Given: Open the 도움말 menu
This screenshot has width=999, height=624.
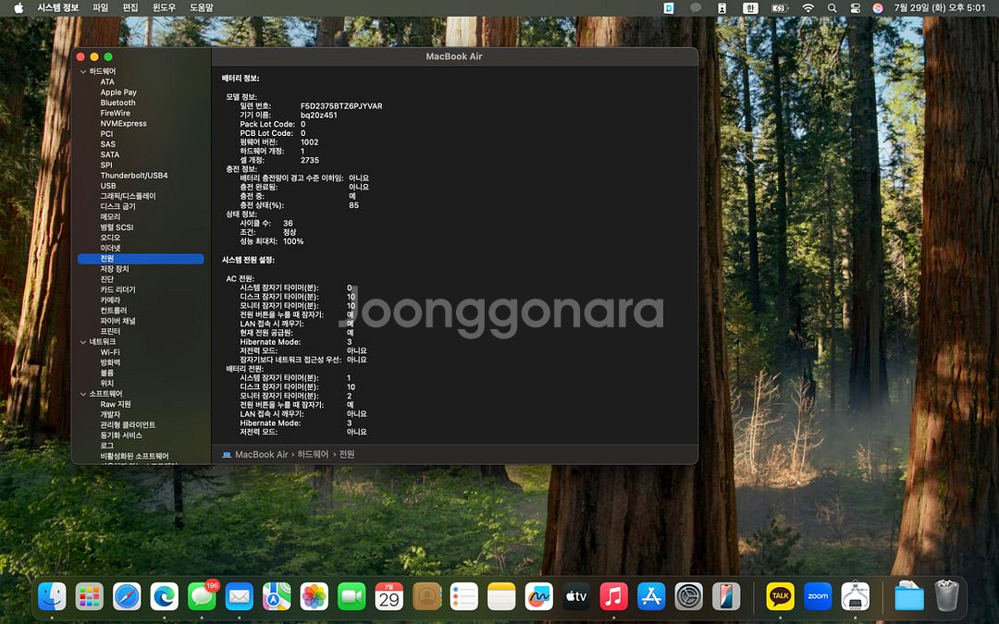Looking at the screenshot, I should pos(202,7).
